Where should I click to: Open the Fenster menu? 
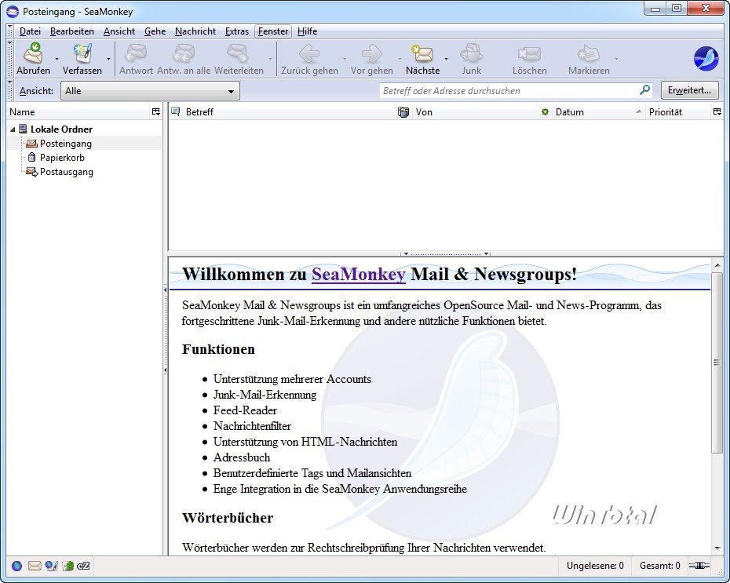point(273,31)
